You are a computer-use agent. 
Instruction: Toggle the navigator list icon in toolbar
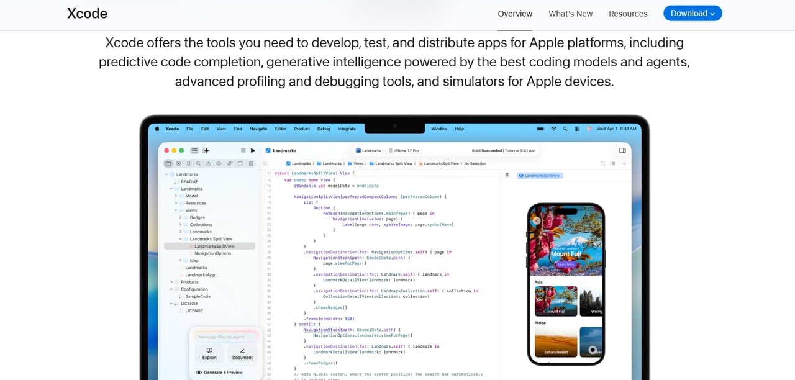[x=194, y=150]
